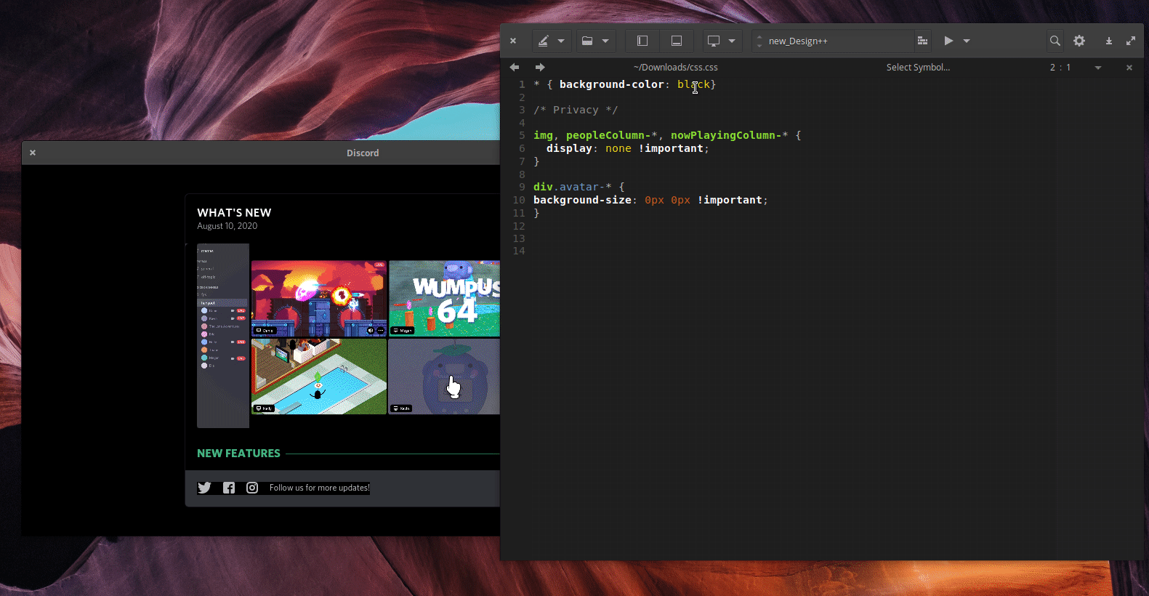Expand the document options arrow beside 2 : 1
The height and width of the screenshot is (596, 1149).
click(1098, 68)
